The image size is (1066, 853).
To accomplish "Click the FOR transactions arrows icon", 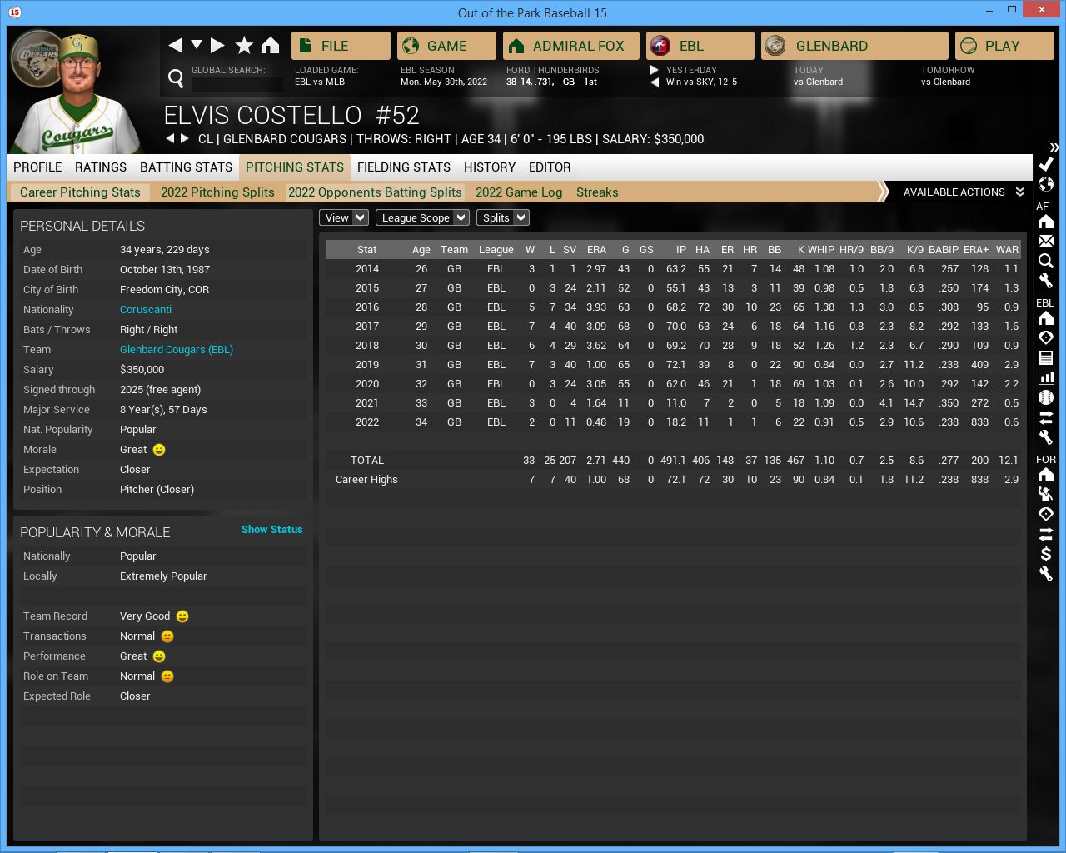I will (1046, 534).
